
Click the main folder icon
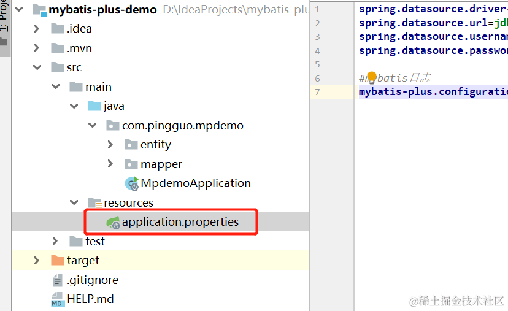click(76, 86)
